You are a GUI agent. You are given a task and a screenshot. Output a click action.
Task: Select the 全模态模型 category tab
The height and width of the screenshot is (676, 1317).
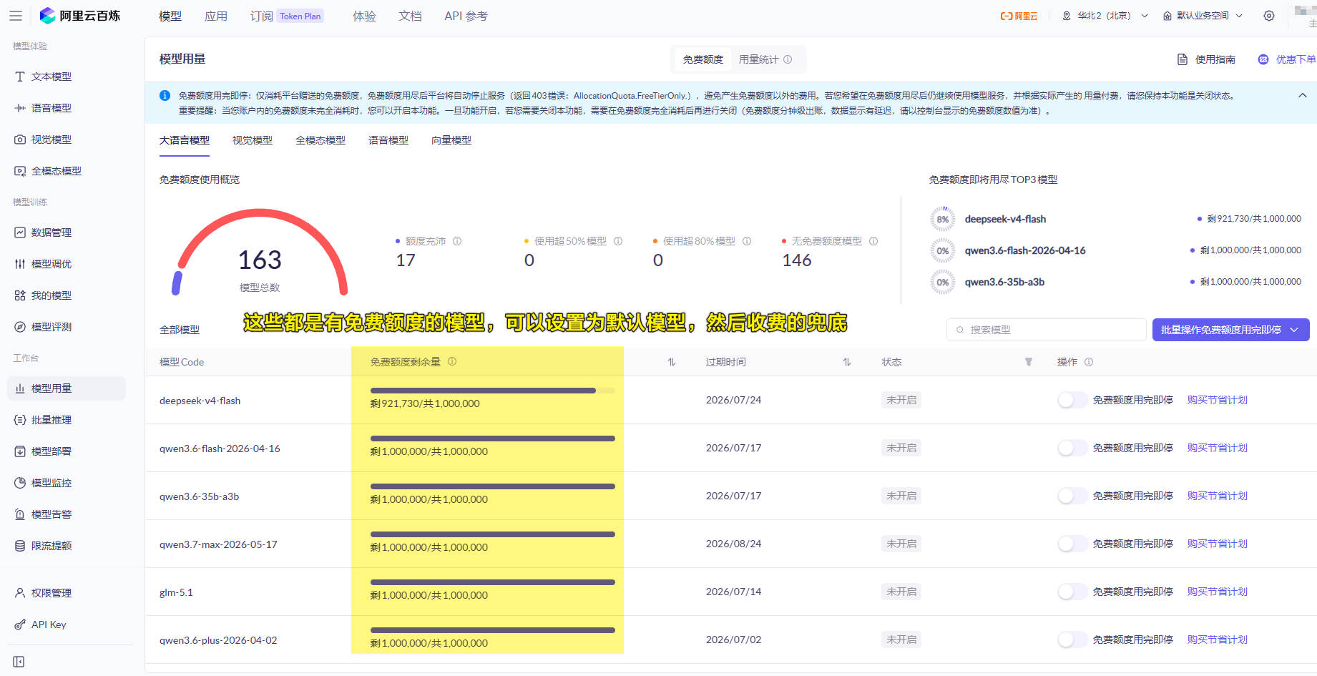pyautogui.click(x=320, y=140)
